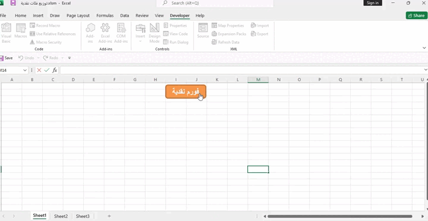Screen dimensions: 428x221
Task: Click XML Export
Action: click(259, 34)
